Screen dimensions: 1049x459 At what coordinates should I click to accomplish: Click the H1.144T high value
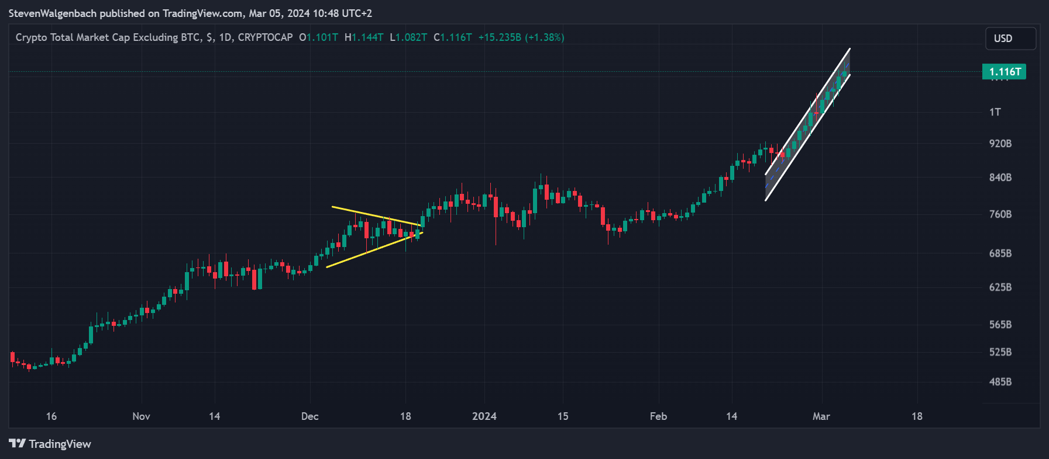pyautogui.click(x=364, y=37)
